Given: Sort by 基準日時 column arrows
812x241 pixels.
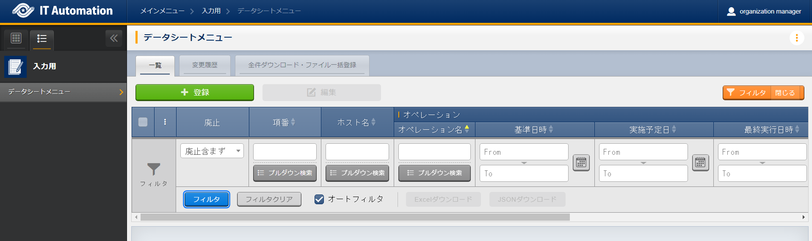Looking at the screenshot, I should [551, 129].
